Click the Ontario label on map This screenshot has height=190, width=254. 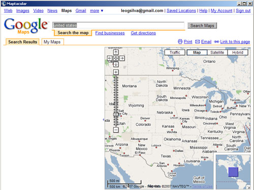209,61
